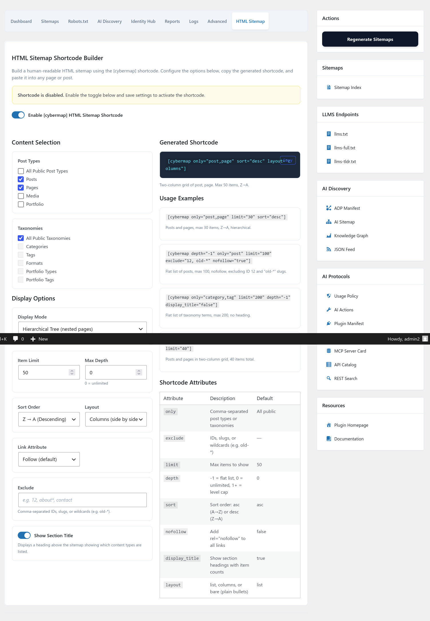
Task: Click the REST Search magnifier icon
Action: (329, 378)
